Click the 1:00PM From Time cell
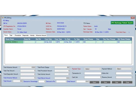The height and width of the screenshot is (102, 136). coord(59,42)
